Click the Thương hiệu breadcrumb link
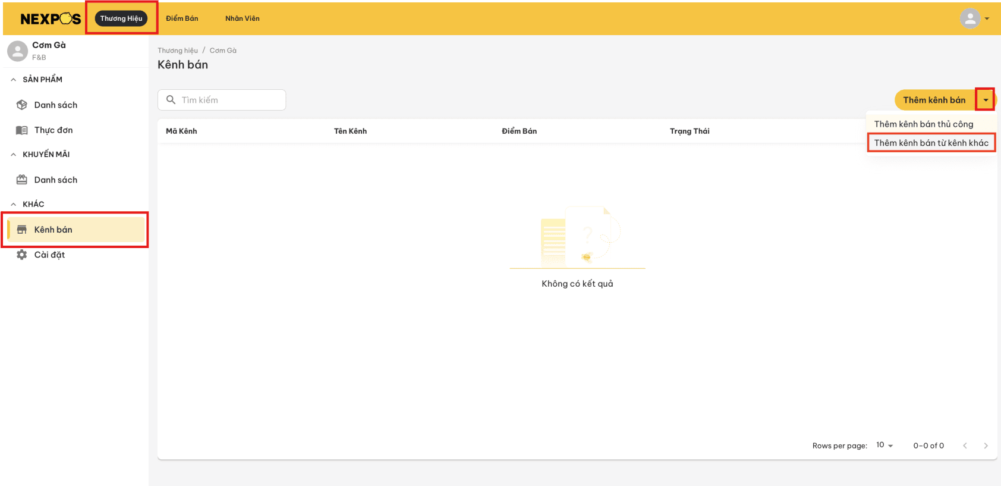This screenshot has width=1001, height=486. coord(178,51)
